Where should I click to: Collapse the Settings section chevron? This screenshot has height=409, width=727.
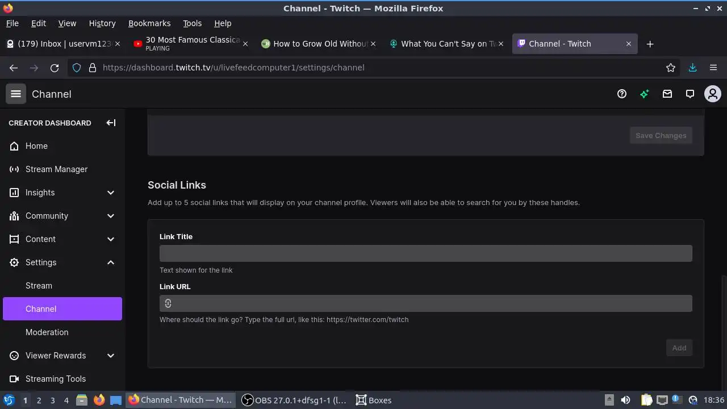(x=111, y=262)
